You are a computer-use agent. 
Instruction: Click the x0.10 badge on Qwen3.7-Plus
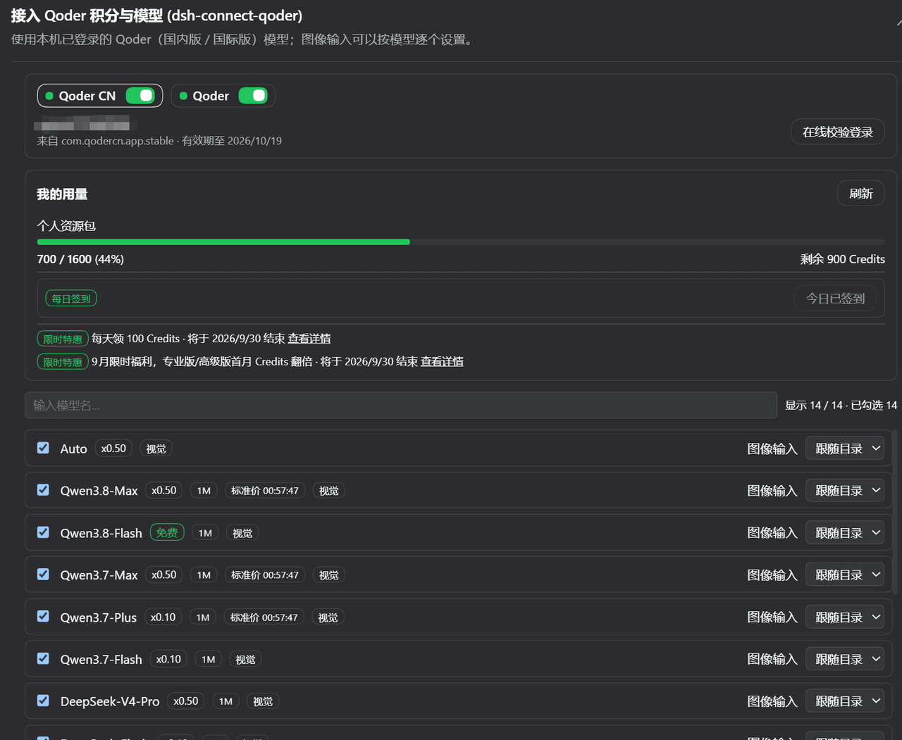pos(163,617)
